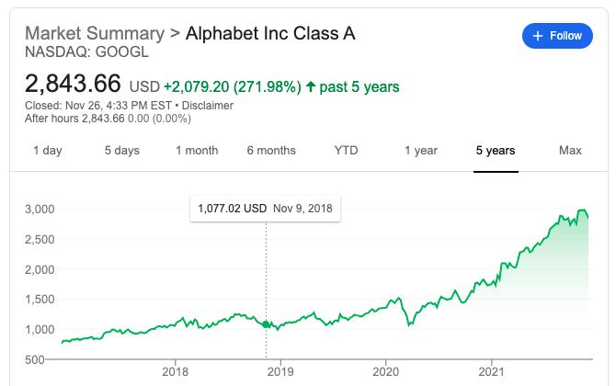Viewport: 616px width, 386px height.
Task: Choose the YTD range tab
Action: click(x=347, y=151)
